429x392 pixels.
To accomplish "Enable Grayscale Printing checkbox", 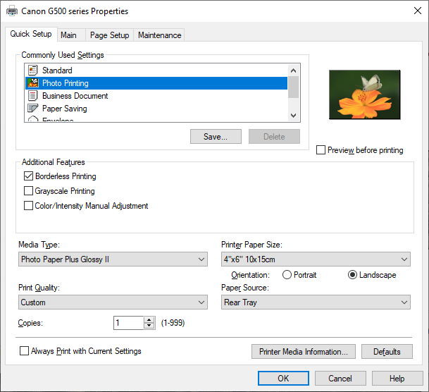I will point(28,191).
